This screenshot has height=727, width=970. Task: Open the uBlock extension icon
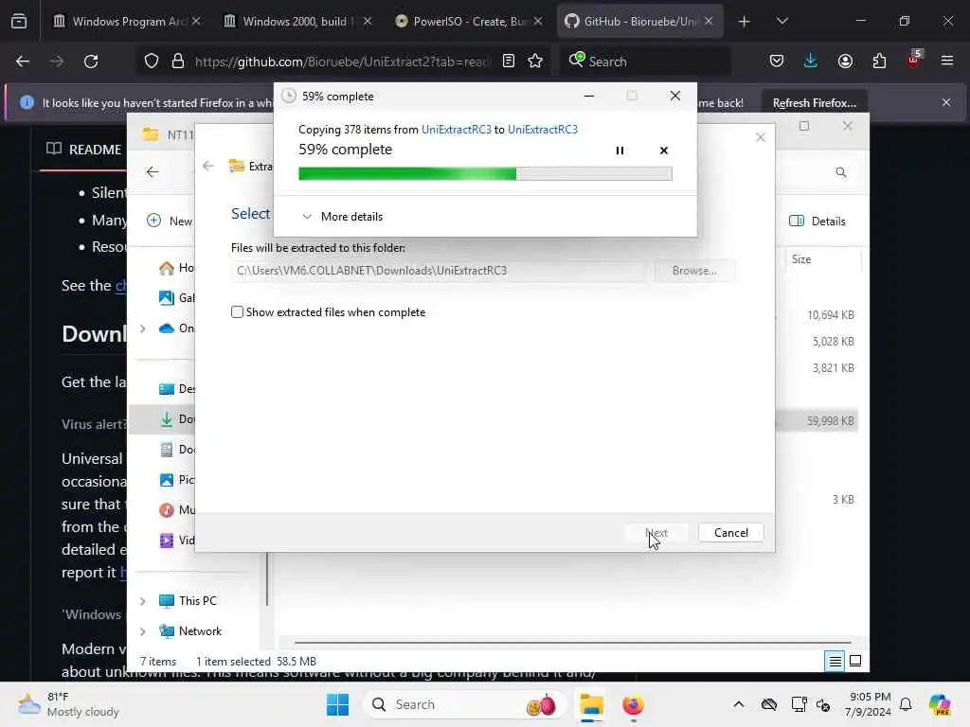(x=913, y=60)
